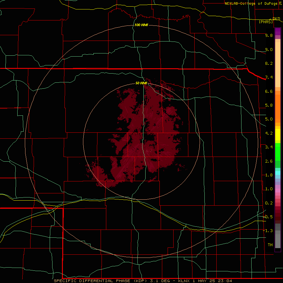The image size is (283, 283).
Task: Click the 8.2 value on the color scale
Action: 269,63
